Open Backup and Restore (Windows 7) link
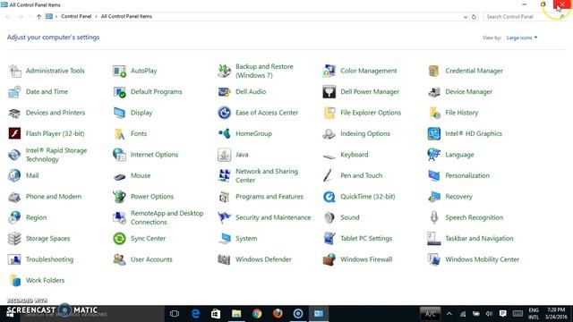Screen dimensions: 573x322 pos(264,71)
